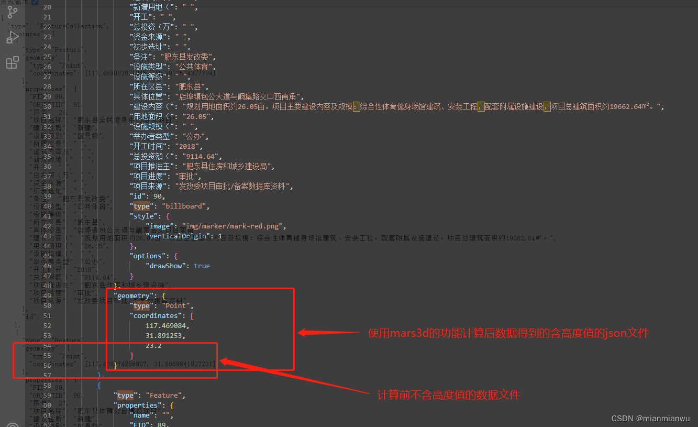Click the "style" key in the editor

pyautogui.click(x=143, y=216)
